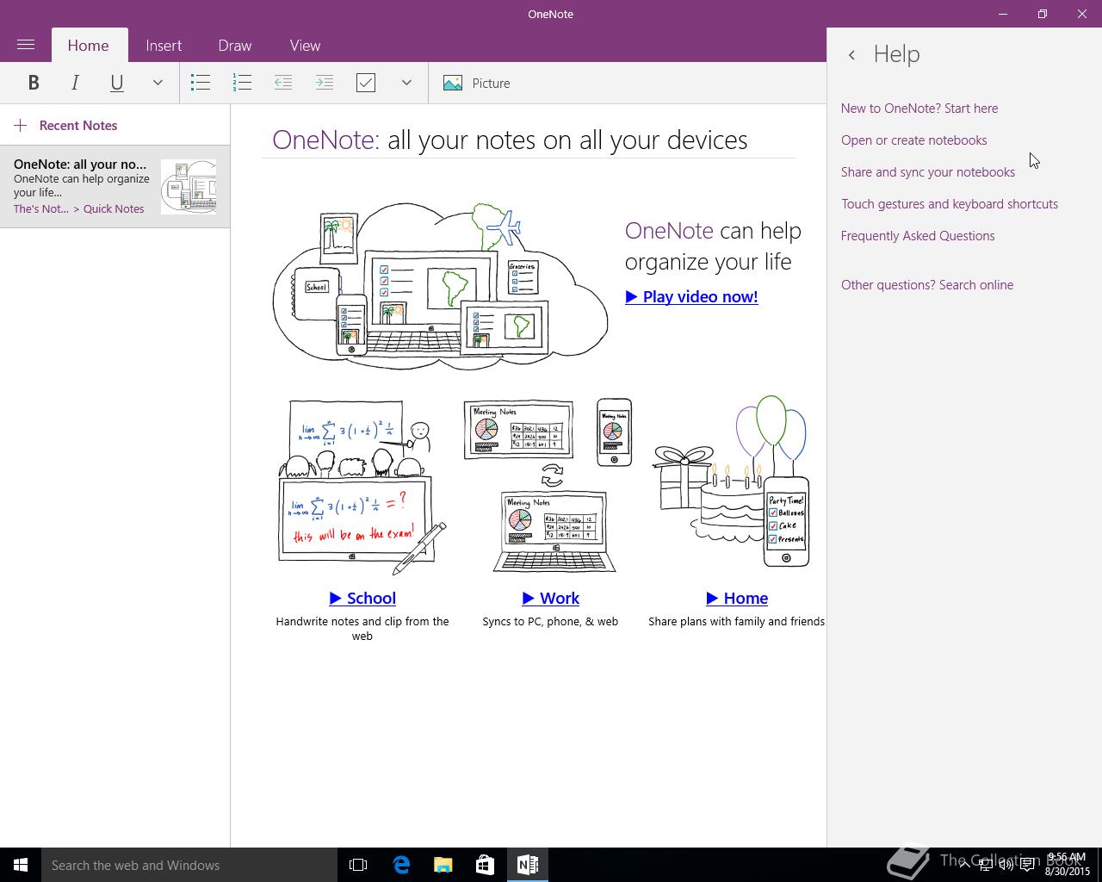Select 'Handwrite notes and clip from the web' text
This screenshot has width=1102, height=882.
362,629
